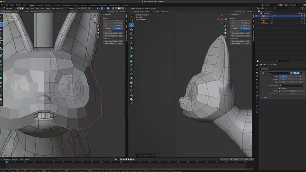This screenshot has height=172, width=306.
Task: Open the Global transform orientation dropdown
Action: [71, 9]
